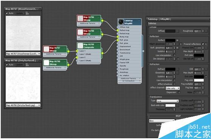
Task: Click the Reflection Exit color swatch
Action: point(199,55)
